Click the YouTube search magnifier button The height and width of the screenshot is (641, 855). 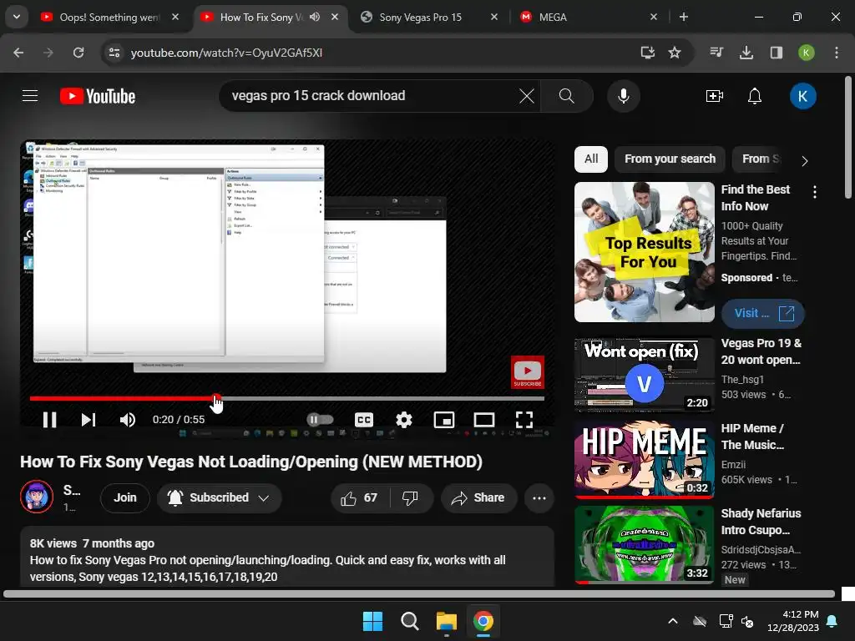point(567,96)
